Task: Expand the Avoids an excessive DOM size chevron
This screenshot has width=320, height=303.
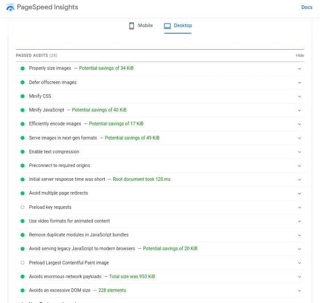Action: click(299, 291)
